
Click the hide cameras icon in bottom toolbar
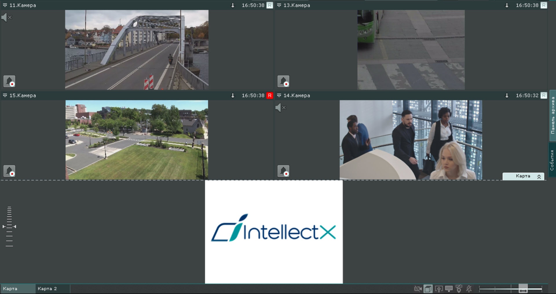[x=418, y=289]
